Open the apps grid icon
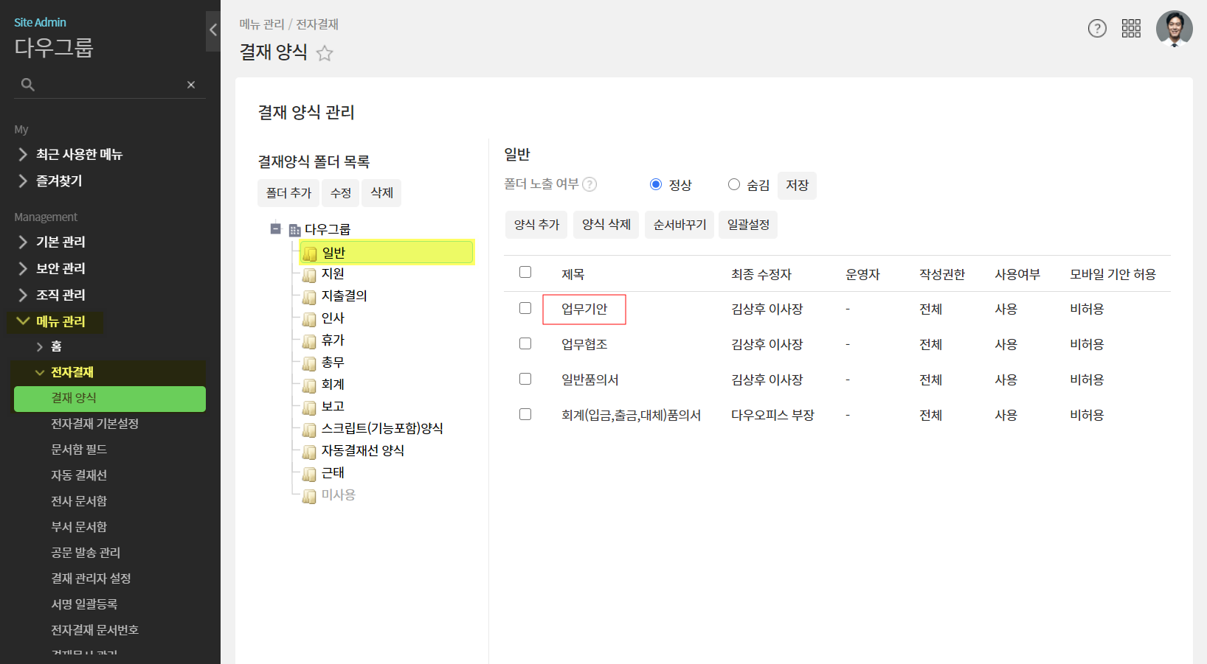The image size is (1207, 664). [1131, 29]
